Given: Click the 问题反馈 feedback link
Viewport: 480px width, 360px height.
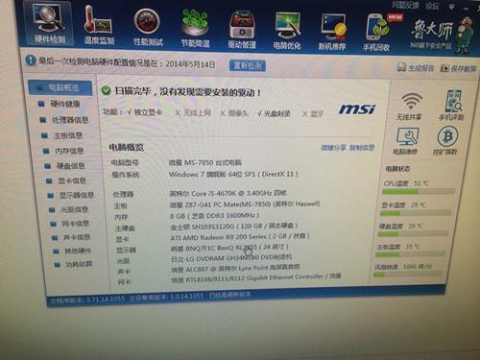Looking at the screenshot, I should (x=405, y=5).
